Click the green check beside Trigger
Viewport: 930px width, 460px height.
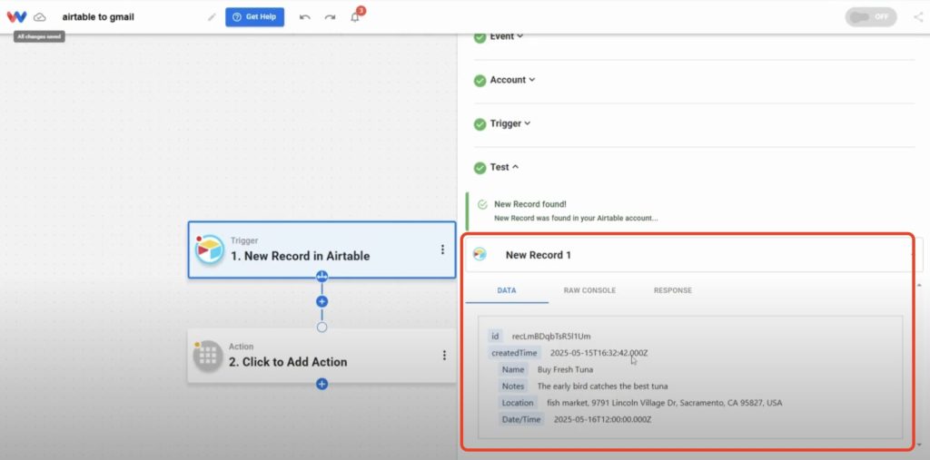click(x=480, y=124)
